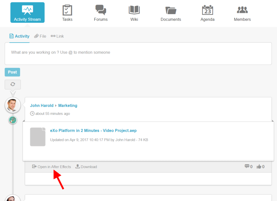
Task: View the Members section
Action: coord(242,13)
